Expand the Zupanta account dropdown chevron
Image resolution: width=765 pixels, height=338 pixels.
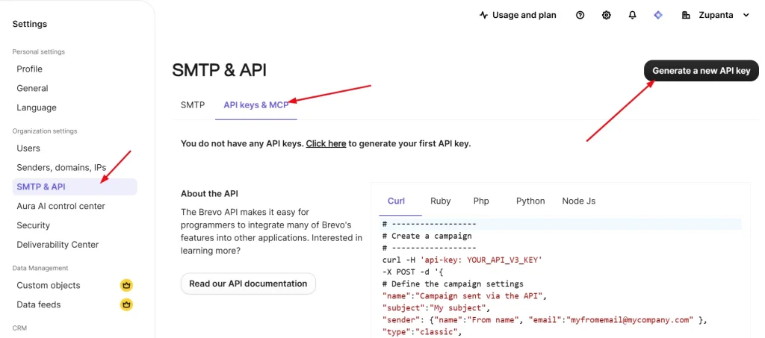746,15
